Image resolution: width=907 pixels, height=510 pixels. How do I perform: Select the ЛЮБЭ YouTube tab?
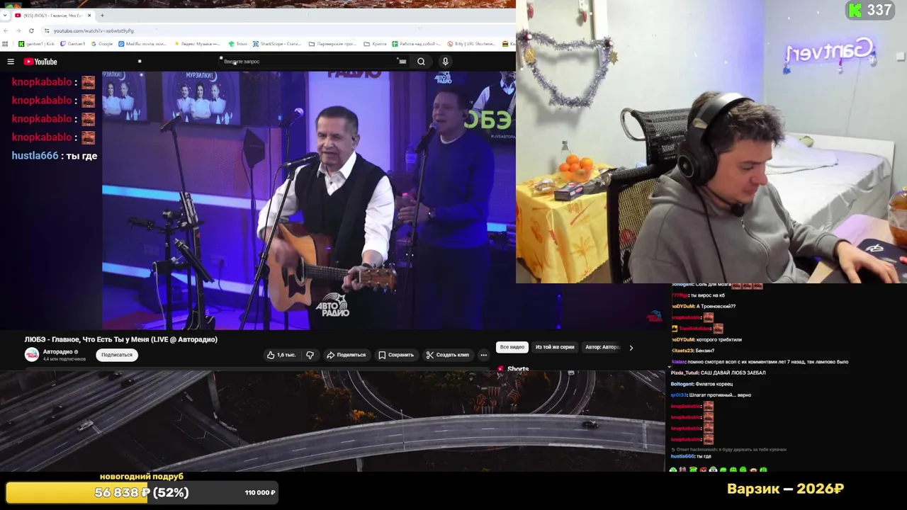click(x=53, y=15)
